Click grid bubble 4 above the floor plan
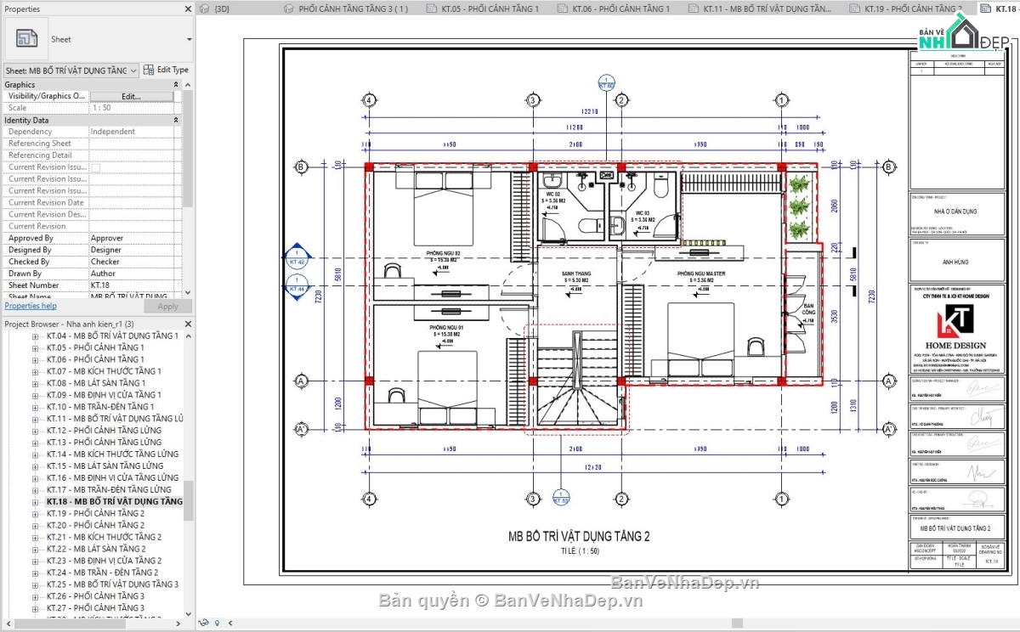This screenshot has width=1020, height=632. click(x=369, y=100)
